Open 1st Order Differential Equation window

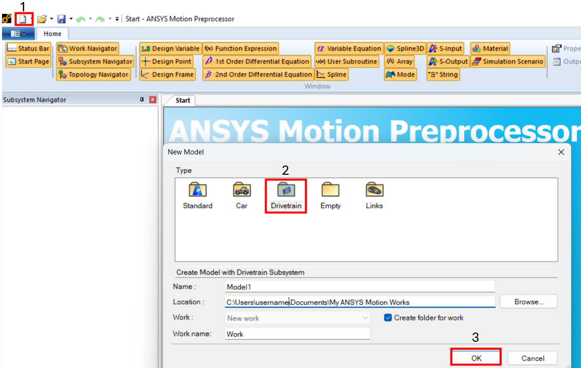tap(257, 62)
